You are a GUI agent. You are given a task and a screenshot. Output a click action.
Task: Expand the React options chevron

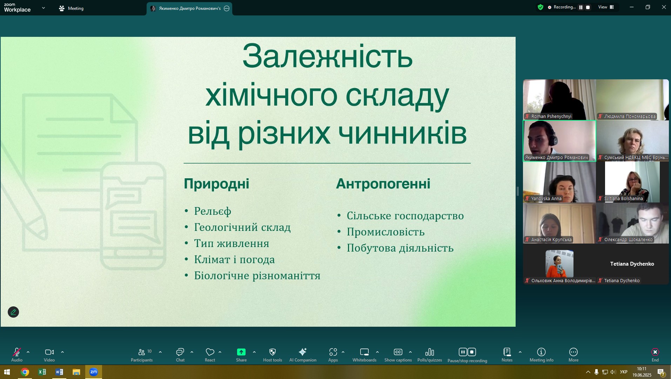pos(220,352)
